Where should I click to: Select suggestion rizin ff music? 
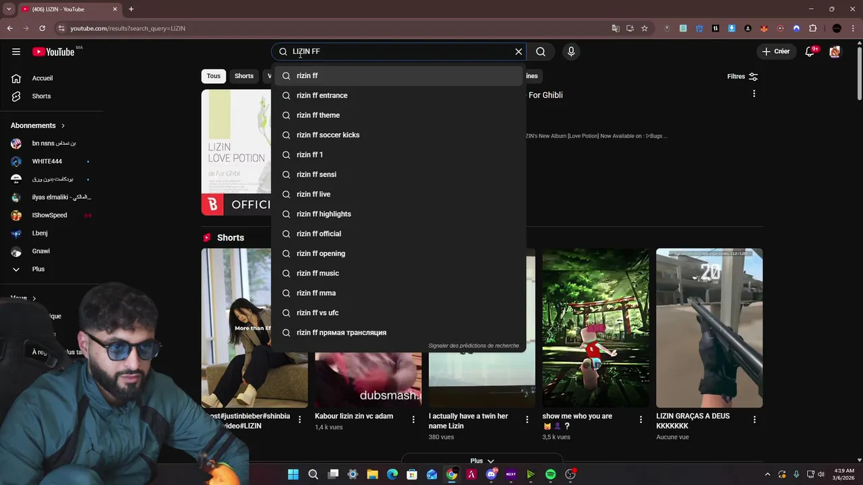[398, 273]
